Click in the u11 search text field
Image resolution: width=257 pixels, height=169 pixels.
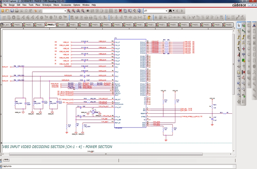tap(154, 11)
